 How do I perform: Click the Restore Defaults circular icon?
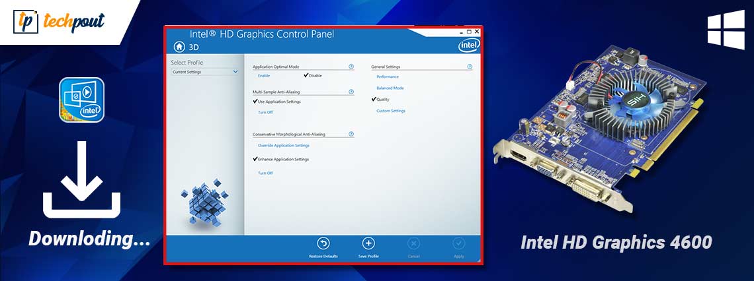pos(323,243)
